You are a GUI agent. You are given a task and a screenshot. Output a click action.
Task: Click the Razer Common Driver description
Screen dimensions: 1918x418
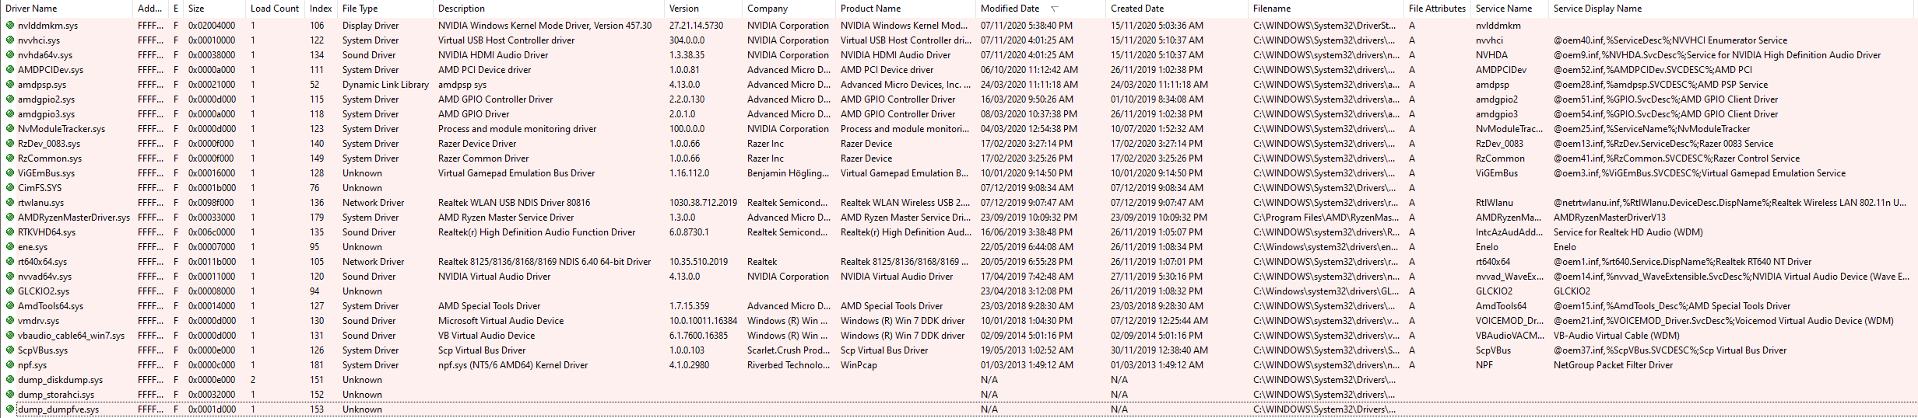point(483,158)
